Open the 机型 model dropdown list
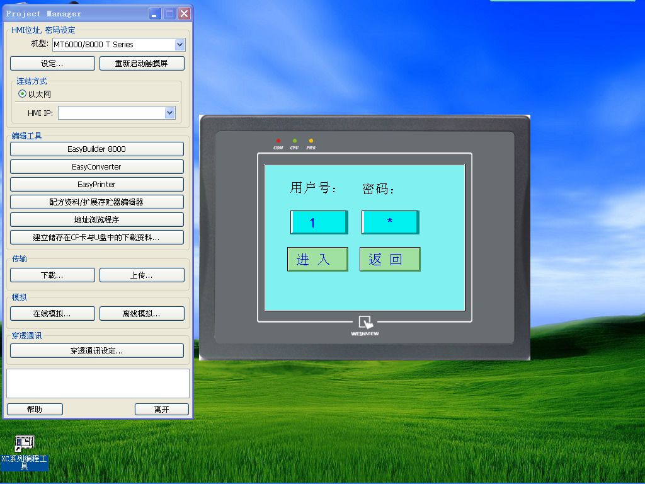Viewport: 645px width, 484px height. (180, 45)
